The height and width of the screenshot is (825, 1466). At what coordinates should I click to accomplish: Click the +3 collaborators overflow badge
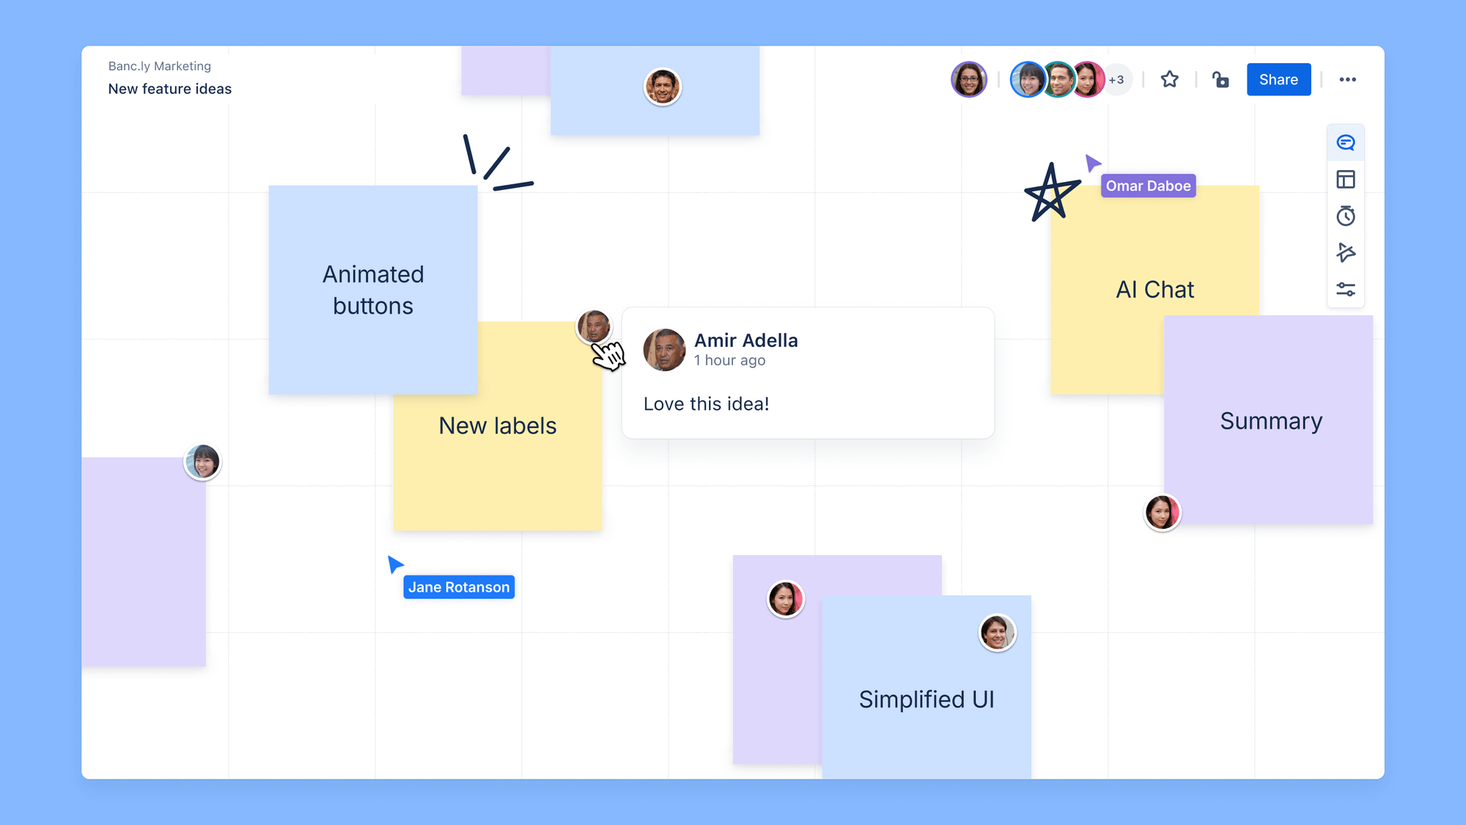(1118, 80)
